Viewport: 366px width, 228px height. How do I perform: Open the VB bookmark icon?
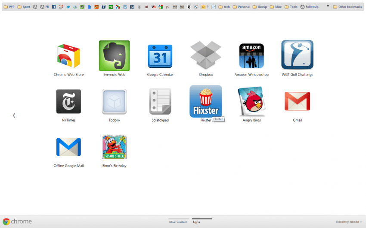pos(153,7)
